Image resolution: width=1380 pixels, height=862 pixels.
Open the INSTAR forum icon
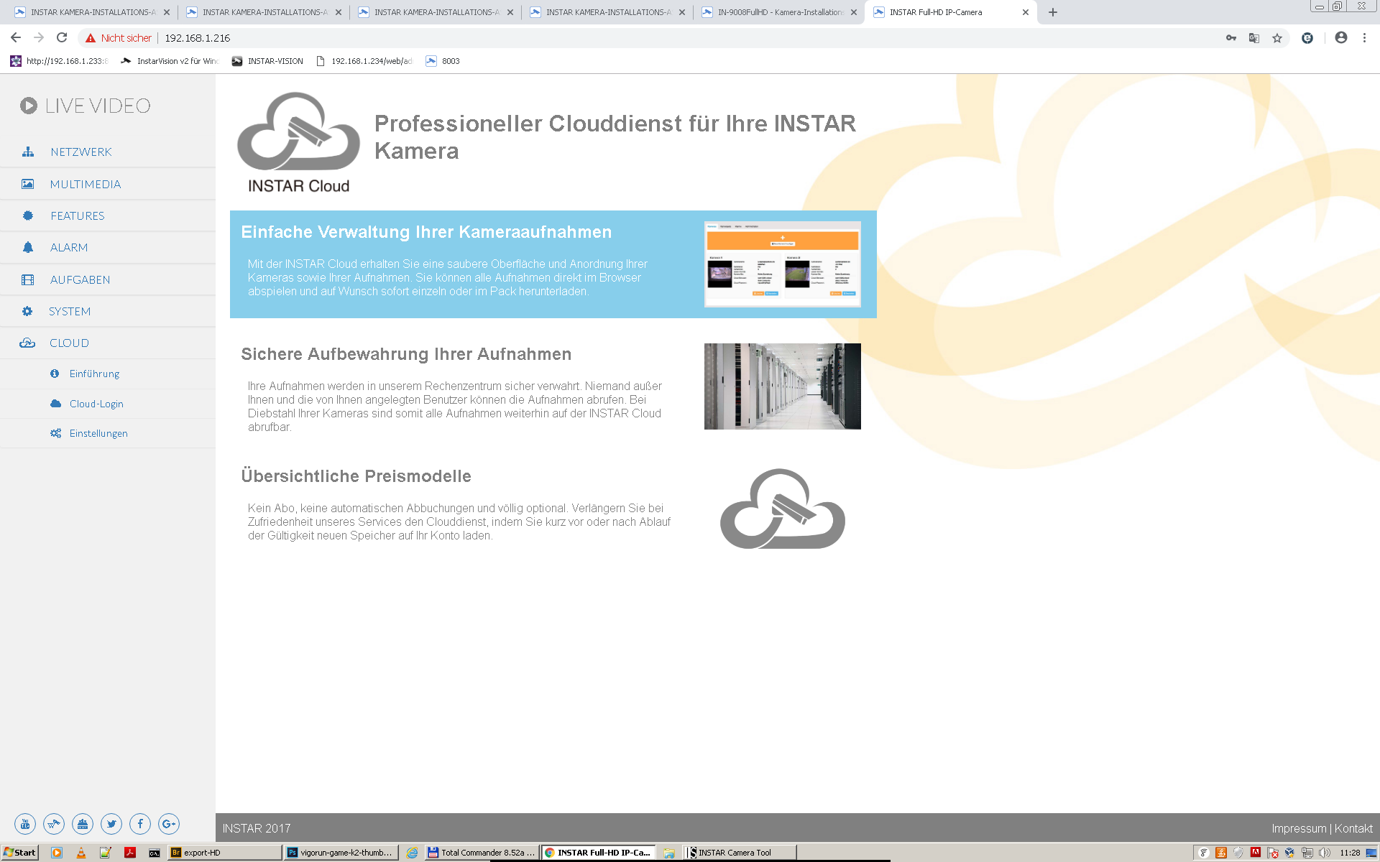[x=83, y=824]
